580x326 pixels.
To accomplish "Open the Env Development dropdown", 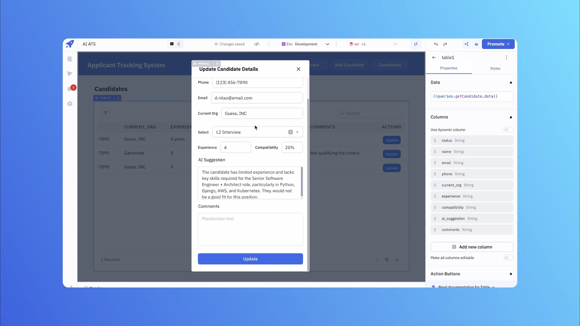I will [327, 44].
